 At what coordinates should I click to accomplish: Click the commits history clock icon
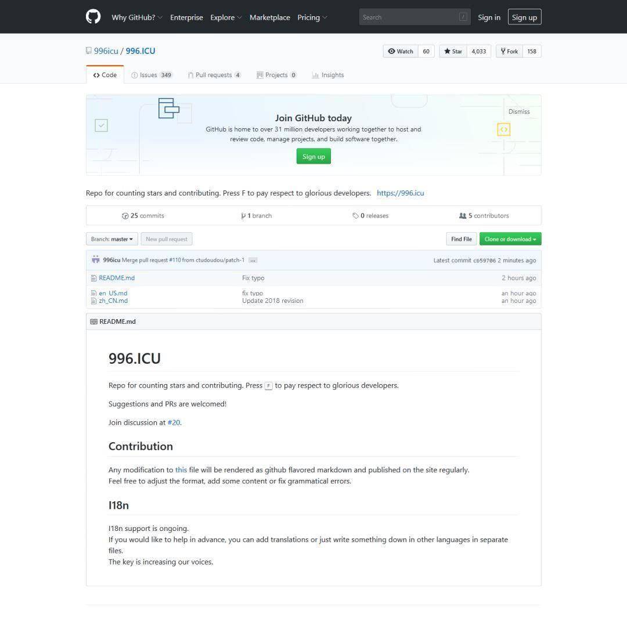point(125,216)
